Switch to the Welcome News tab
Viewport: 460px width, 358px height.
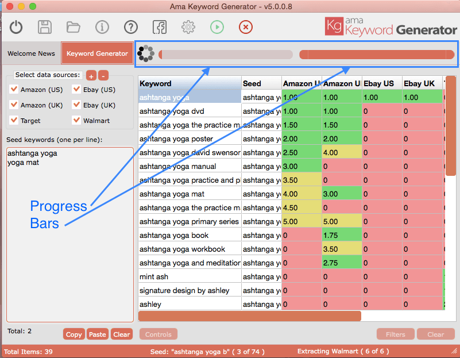tap(32, 53)
